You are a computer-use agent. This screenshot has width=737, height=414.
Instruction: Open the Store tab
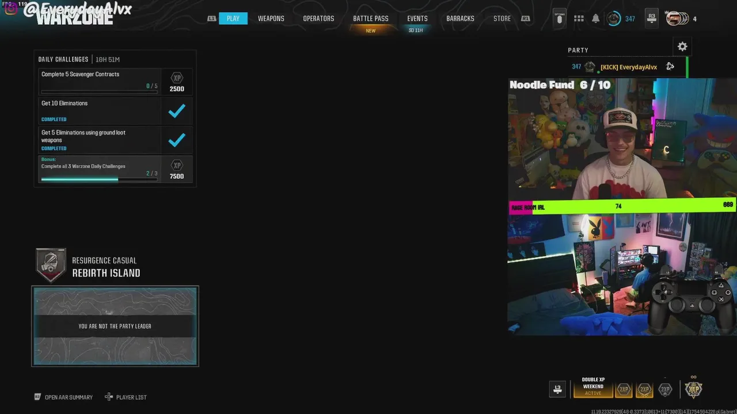(502, 18)
